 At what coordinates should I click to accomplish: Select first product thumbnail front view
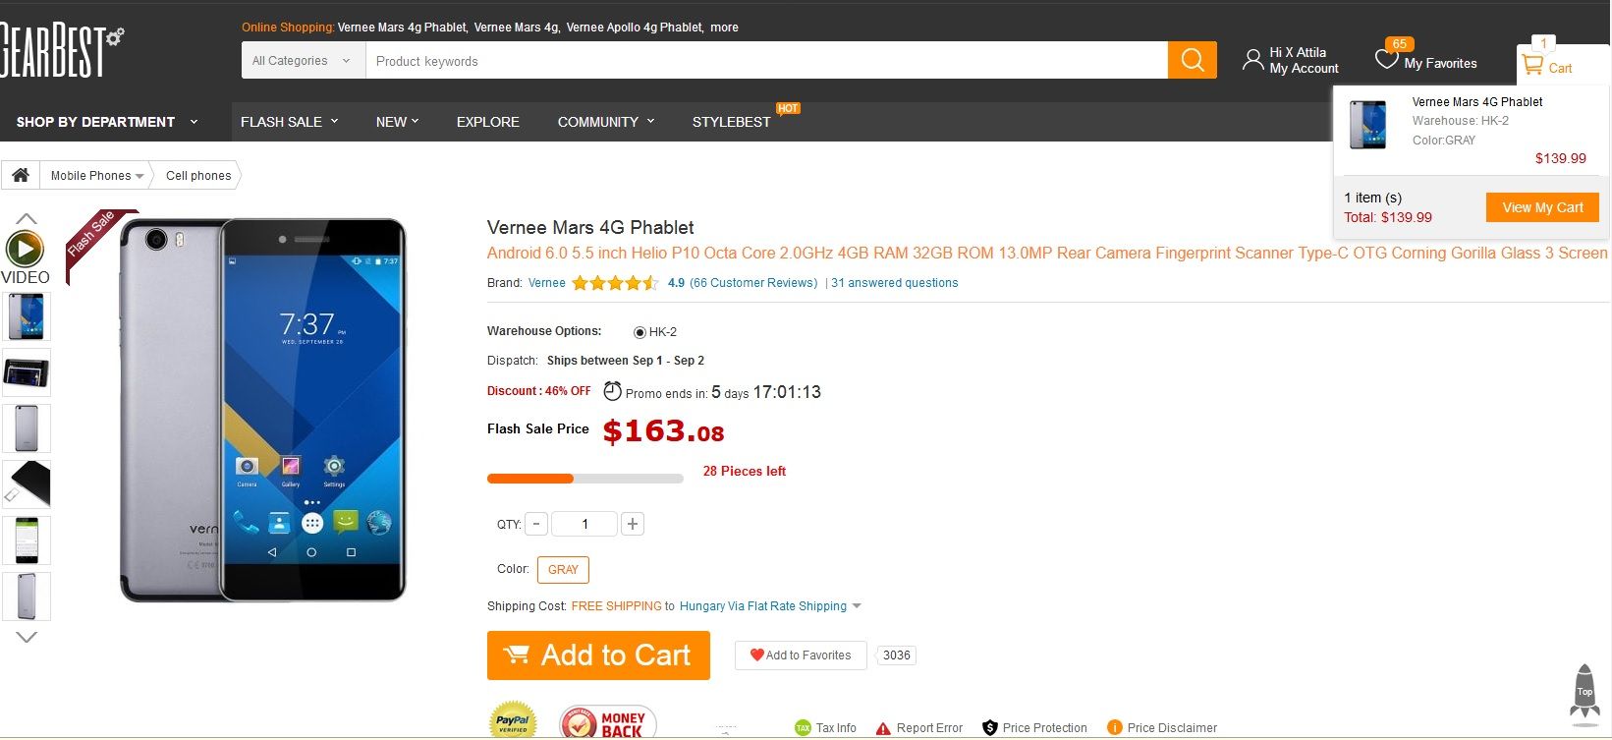click(27, 316)
